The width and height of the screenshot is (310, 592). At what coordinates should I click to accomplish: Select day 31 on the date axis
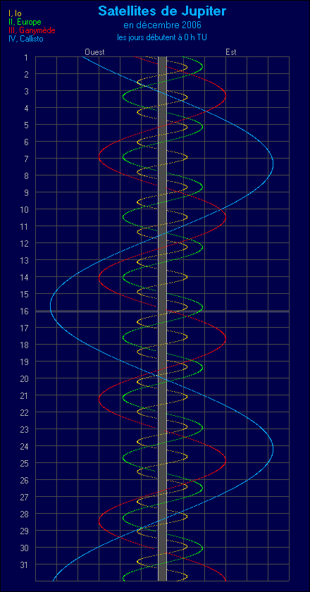click(25, 565)
